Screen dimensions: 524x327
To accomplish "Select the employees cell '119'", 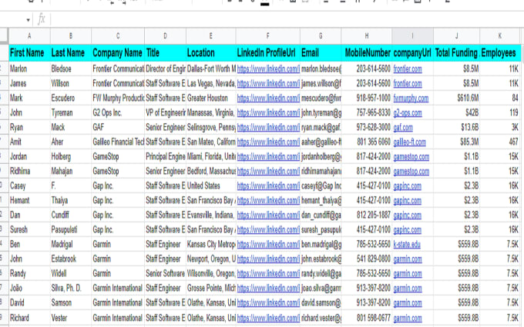I will tap(500, 113).
